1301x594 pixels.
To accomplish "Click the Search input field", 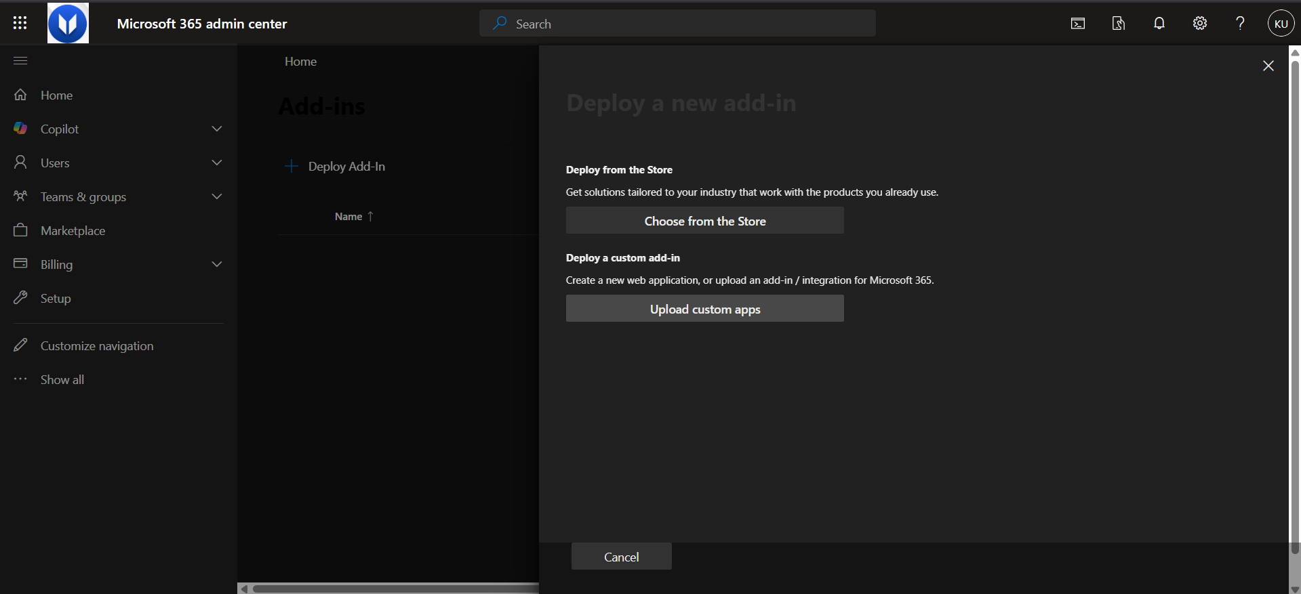I will (x=677, y=24).
